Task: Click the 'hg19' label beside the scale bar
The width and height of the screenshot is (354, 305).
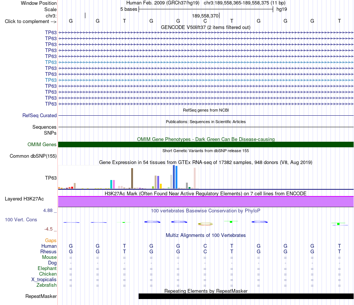Action: click(282, 9)
